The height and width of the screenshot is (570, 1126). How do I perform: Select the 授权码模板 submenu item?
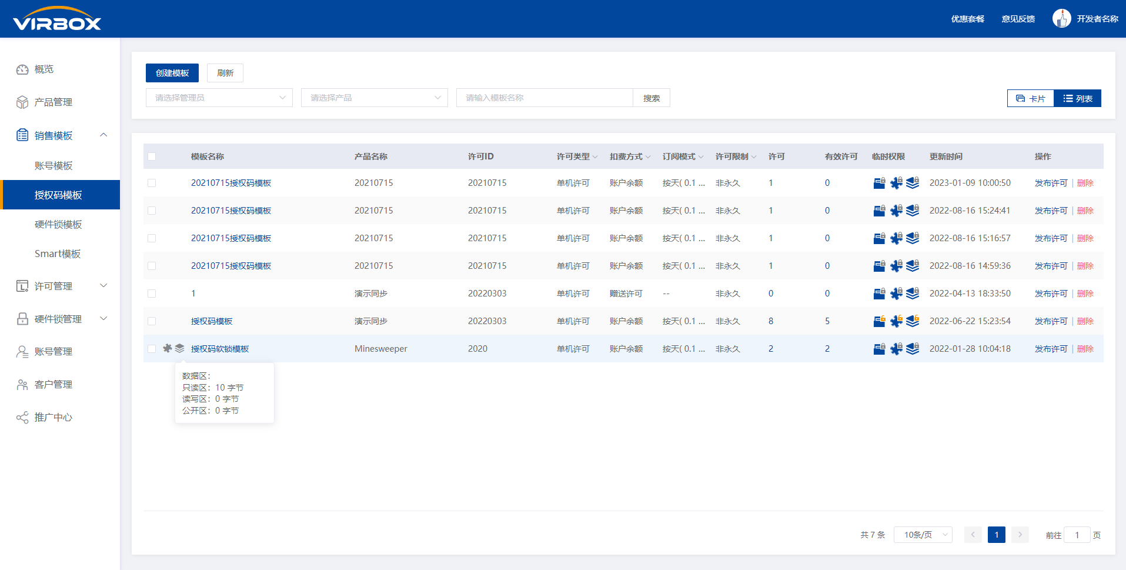coord(60,195)
